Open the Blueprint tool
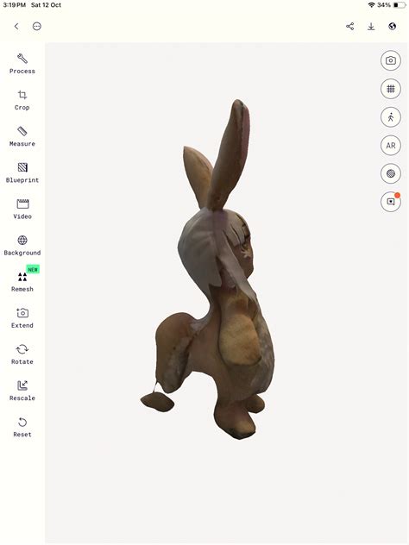This screenshot has width=409, height=545. pyautogui.click(x=22, y=172)
